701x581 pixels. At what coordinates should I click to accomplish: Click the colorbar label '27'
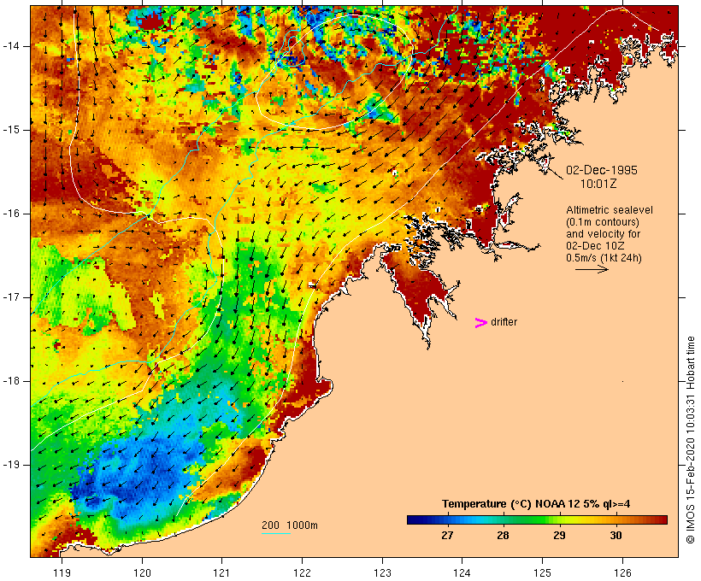(x=447, y=535)
